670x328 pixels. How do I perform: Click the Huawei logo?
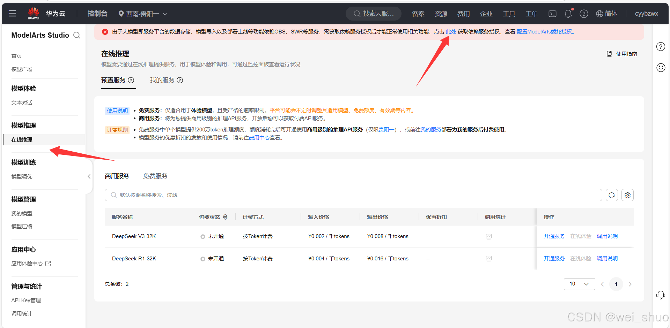[34, 13]
